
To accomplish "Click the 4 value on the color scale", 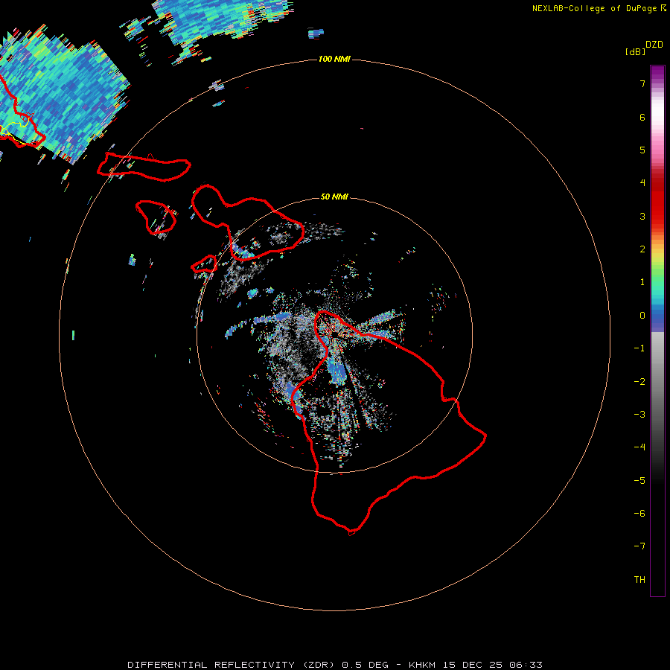I will pyautogui.click(x=642, y=183).
